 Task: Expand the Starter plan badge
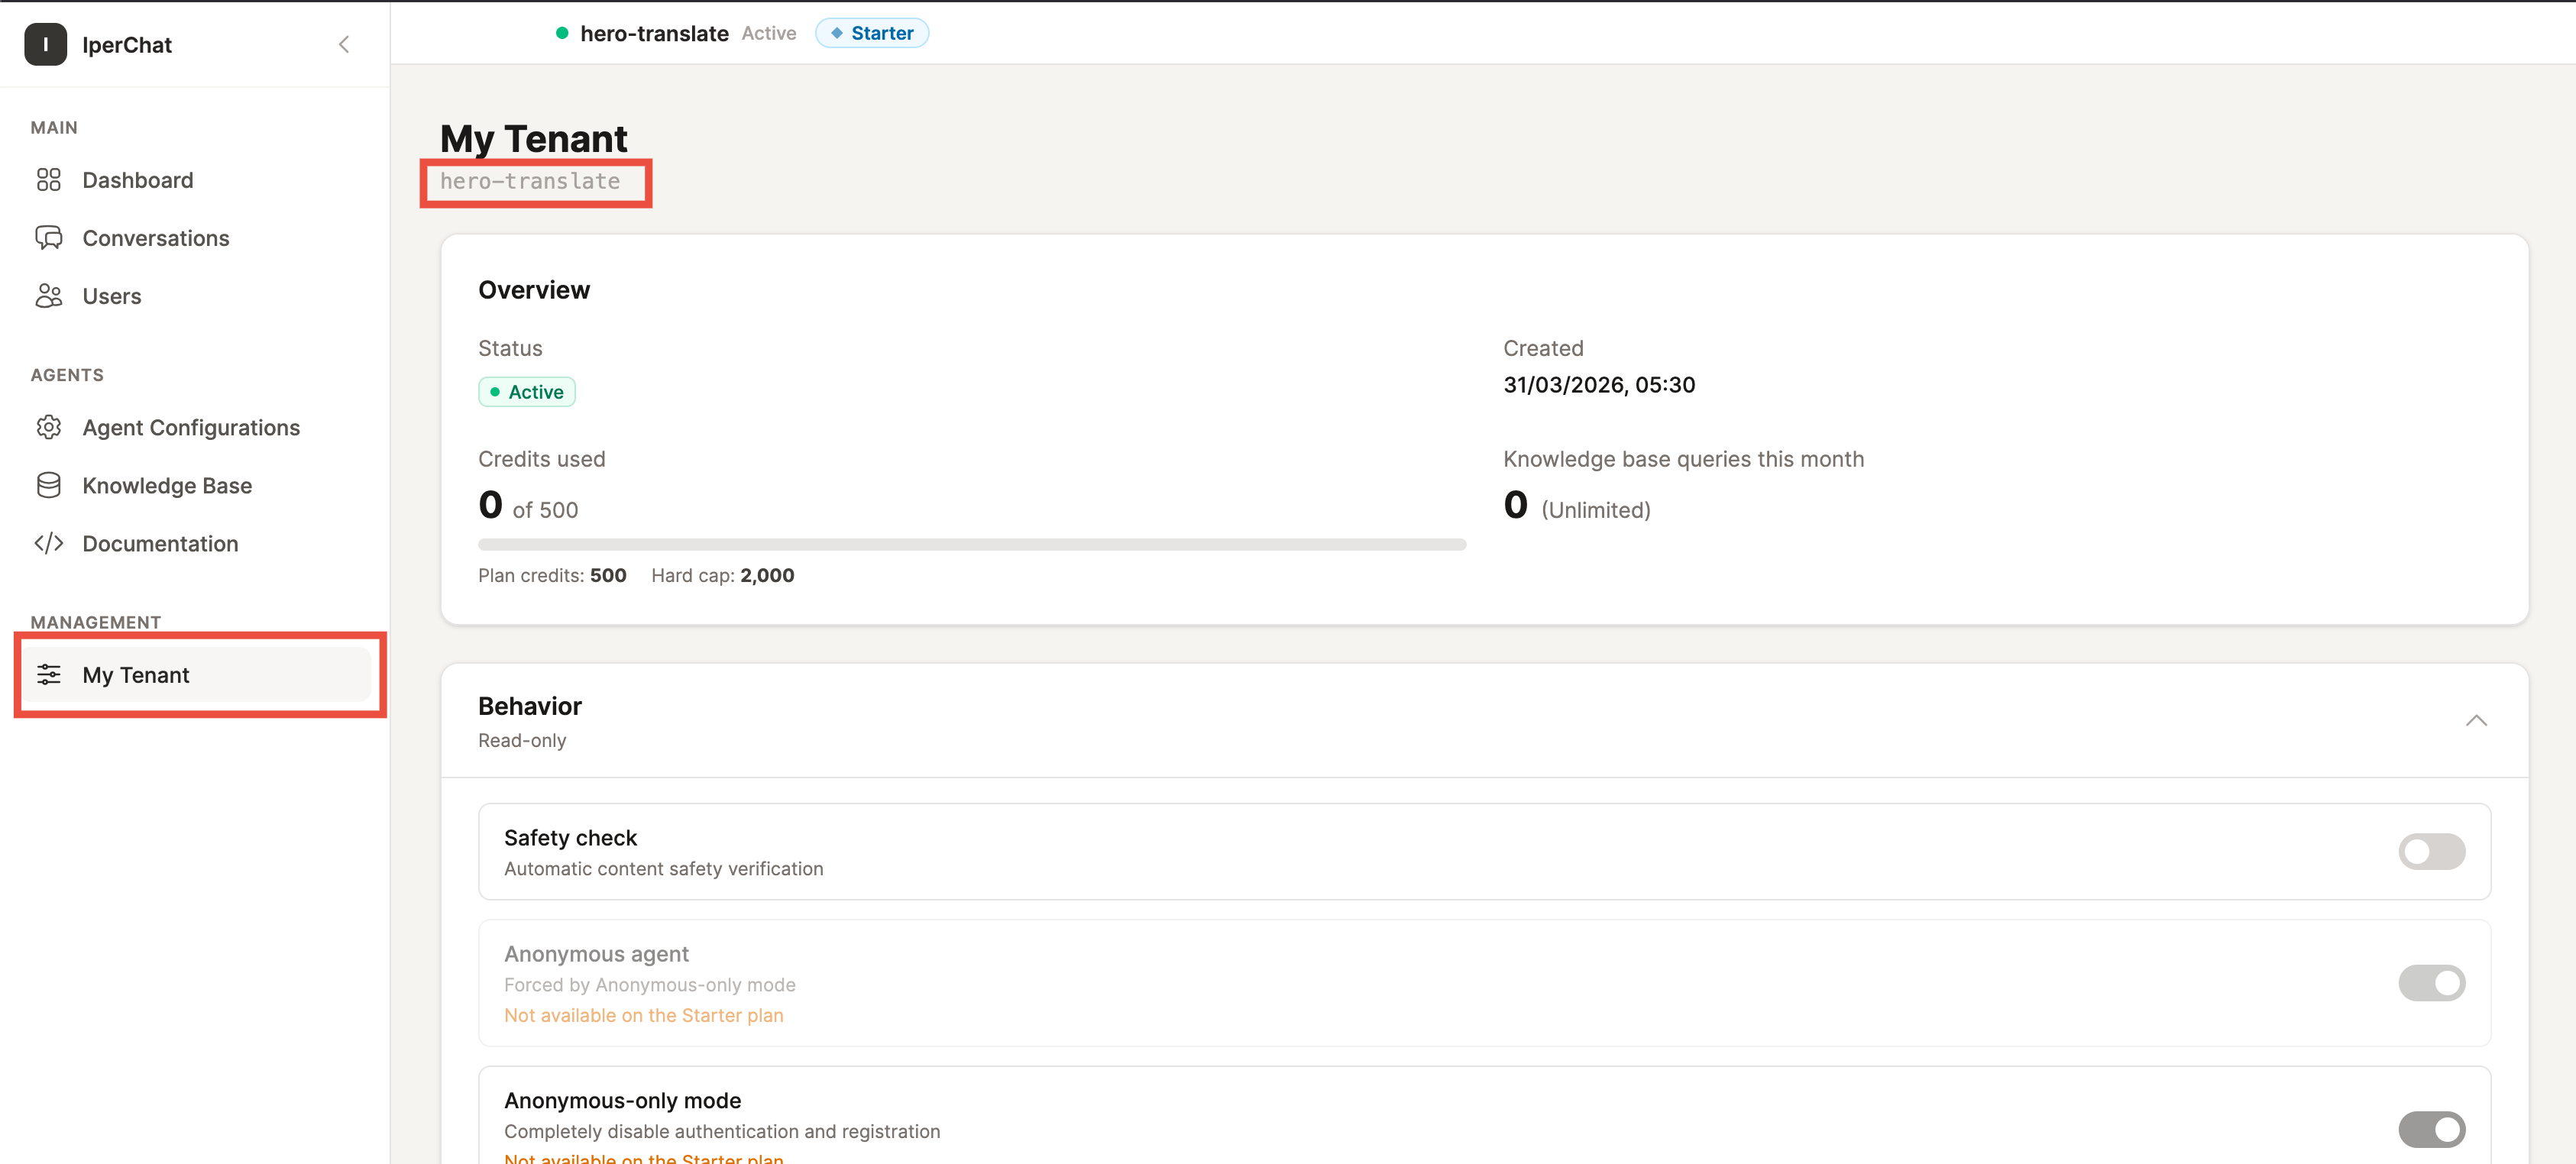pos(871,32)
